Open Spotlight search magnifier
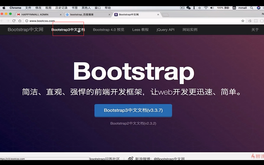 (x=252, y=8)
